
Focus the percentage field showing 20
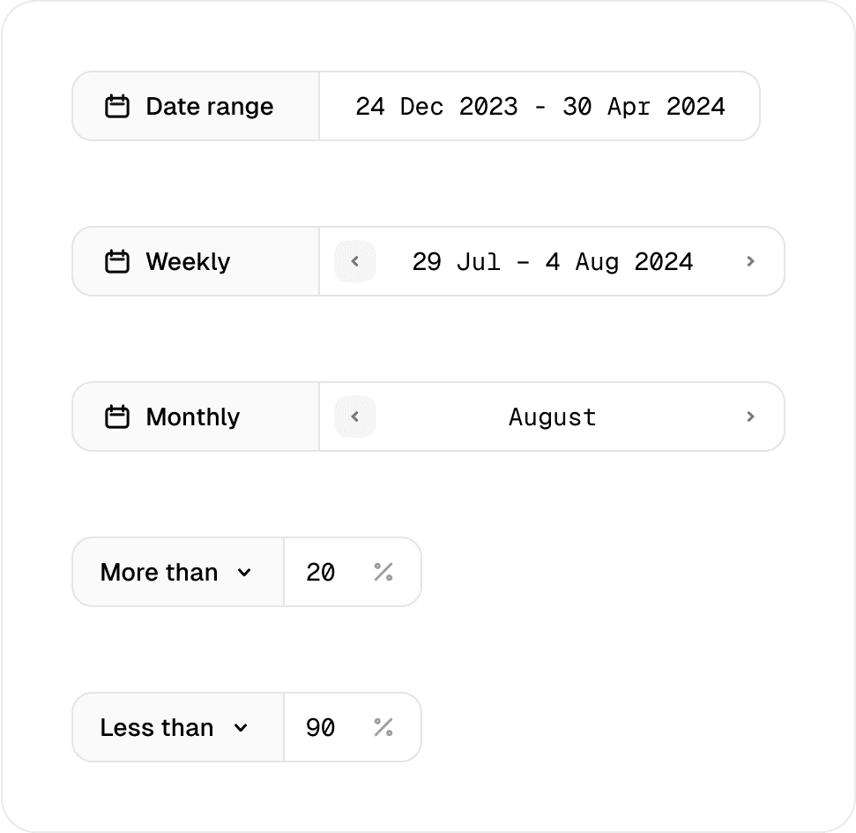click(x=321, y=573)
